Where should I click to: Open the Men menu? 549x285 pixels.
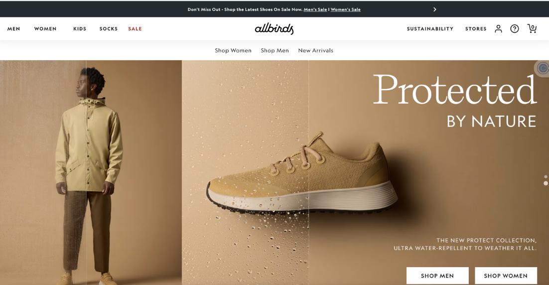click(x=13, y=29)
